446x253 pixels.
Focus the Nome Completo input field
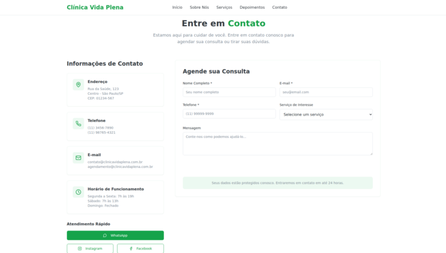point(229,92)
